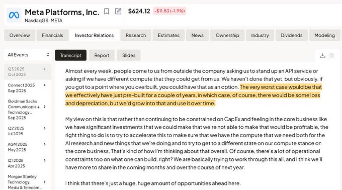Switch to the Financials tab
The width and height of the screenshot is (342, 190).
pyautogui.click(x=52, y=35)
